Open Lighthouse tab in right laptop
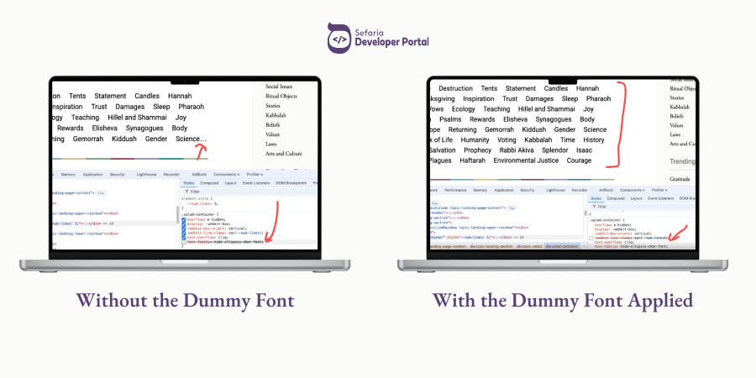Viewport: 756px width, 378px height. tap(555, 190)
